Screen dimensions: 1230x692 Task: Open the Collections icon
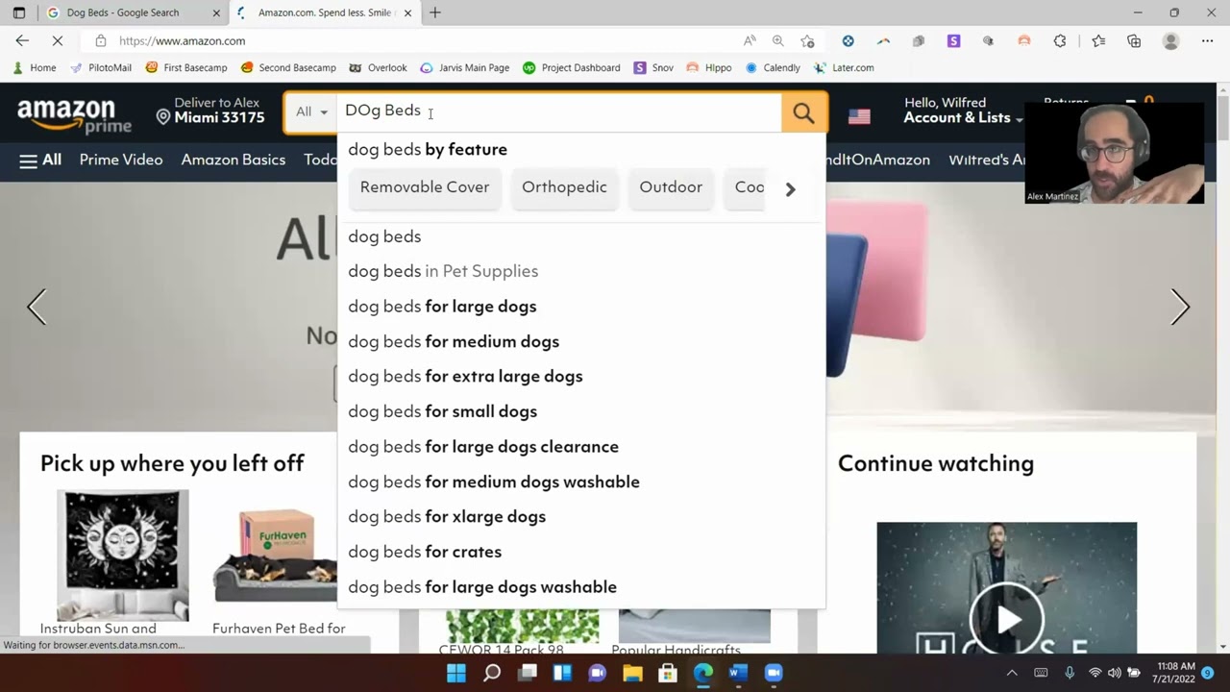point(1134,41)
